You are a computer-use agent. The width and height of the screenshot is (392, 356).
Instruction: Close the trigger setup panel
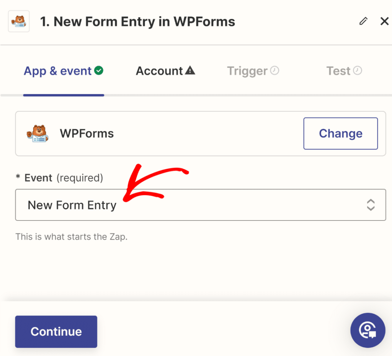pos(384,21)
